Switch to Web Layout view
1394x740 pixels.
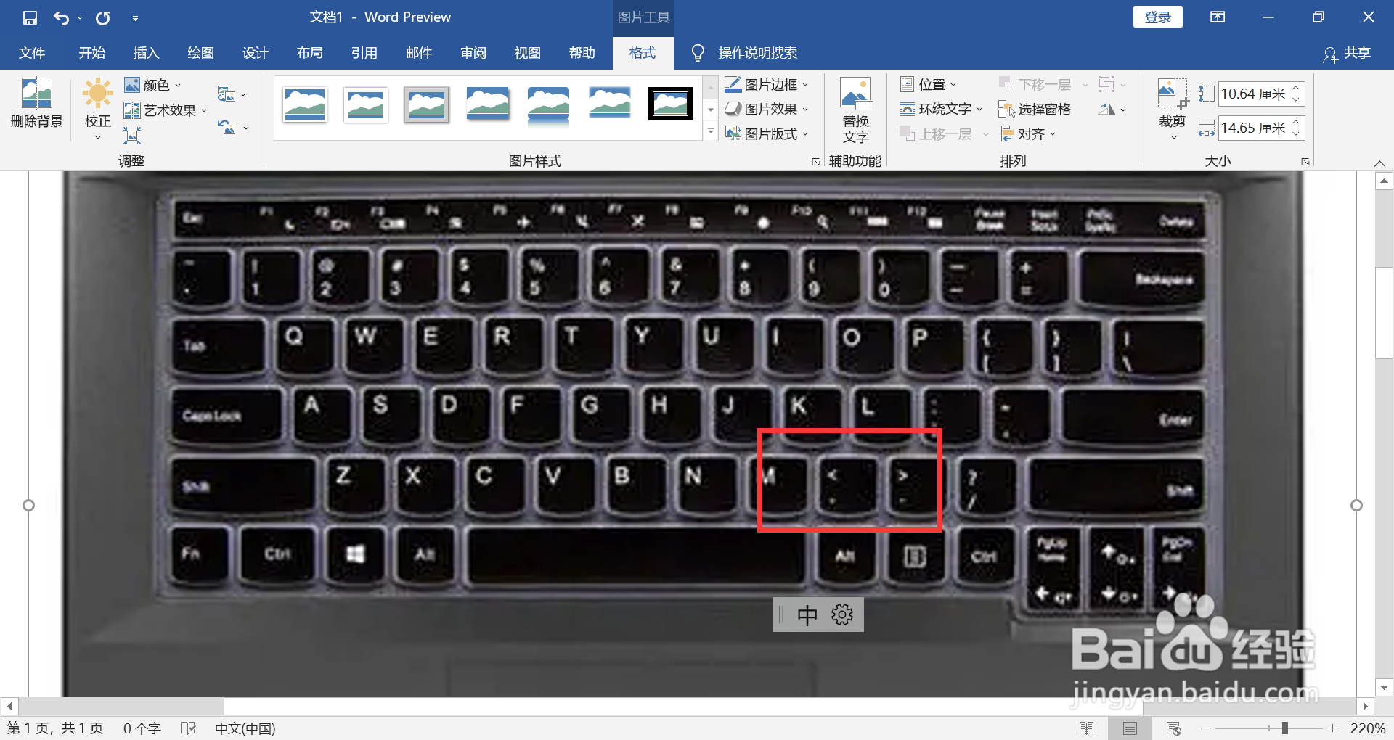[x=1173, y=728]
